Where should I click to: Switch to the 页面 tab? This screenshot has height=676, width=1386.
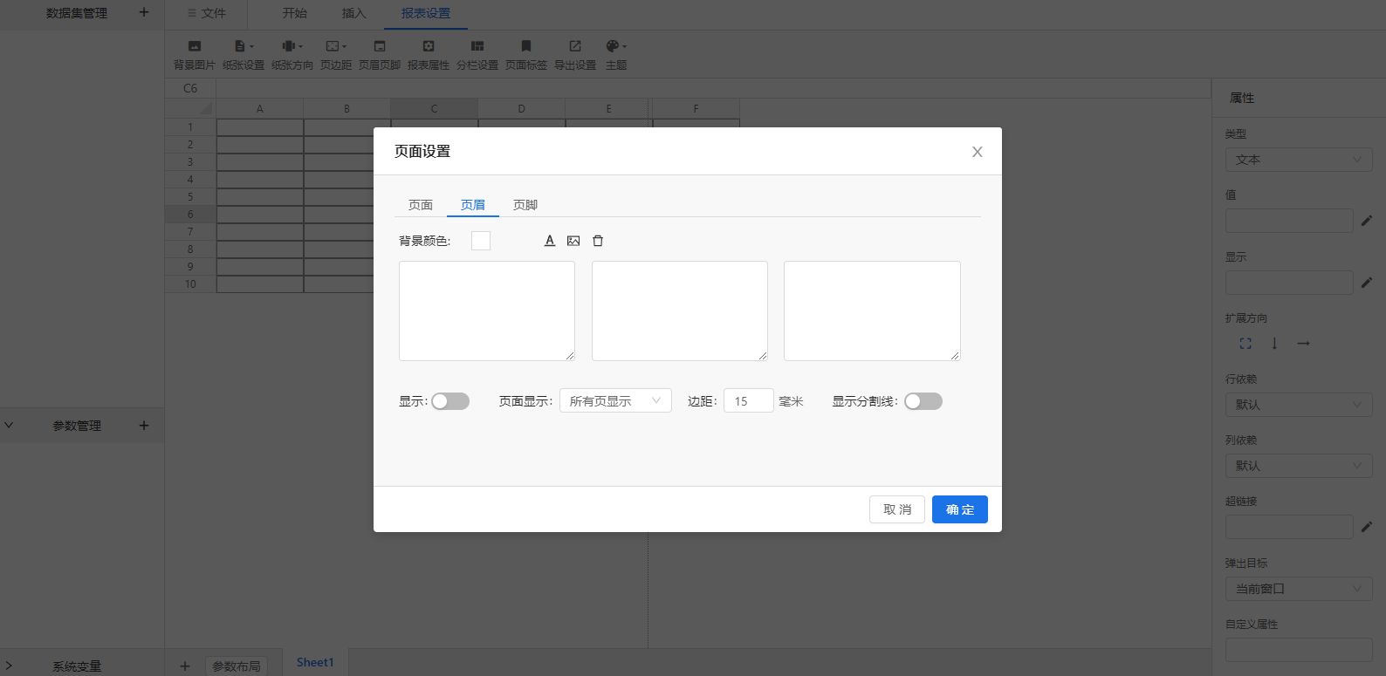(421, 205)
